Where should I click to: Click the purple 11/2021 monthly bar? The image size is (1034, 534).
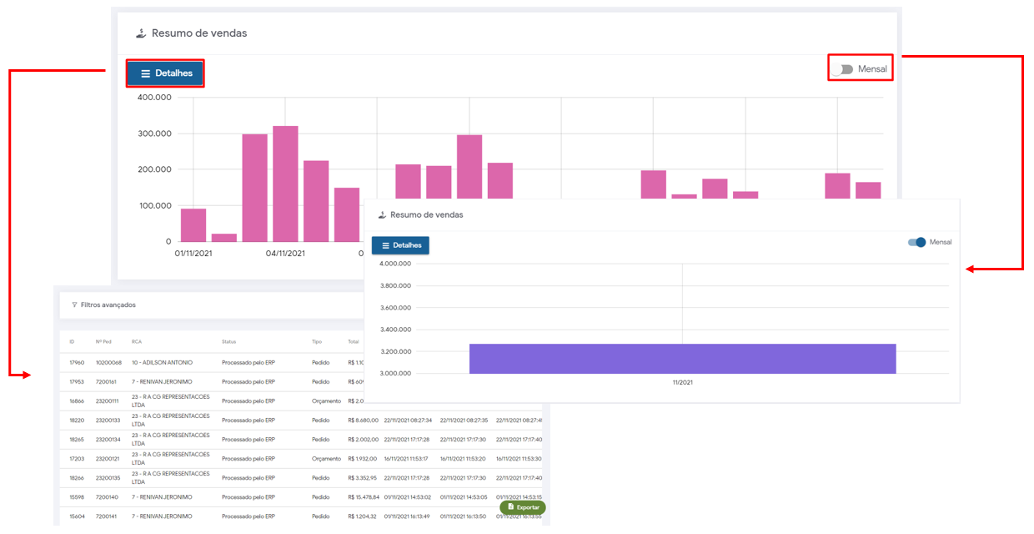pos(681,359)
